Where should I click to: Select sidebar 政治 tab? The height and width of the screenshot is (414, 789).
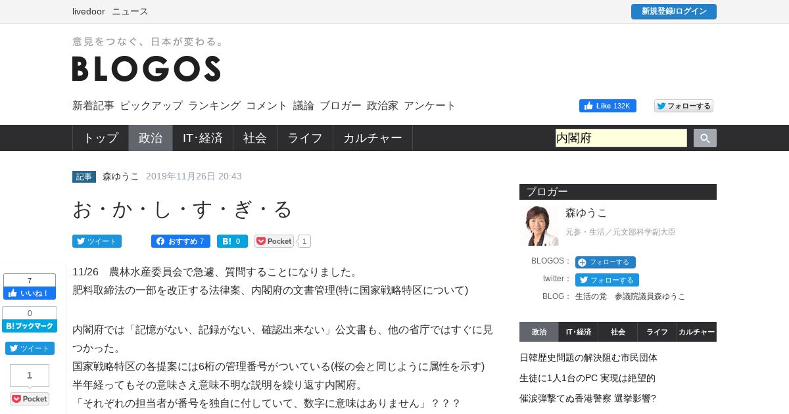539,332
